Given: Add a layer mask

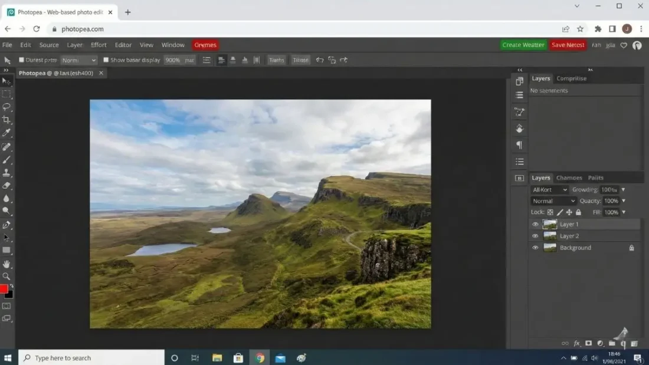Looking at the screenshot, I should tap(588, 343).
